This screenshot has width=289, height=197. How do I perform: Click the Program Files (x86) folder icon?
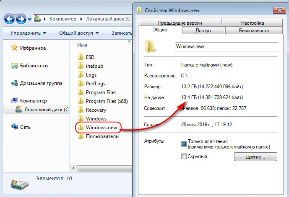(x=81, y=101)
